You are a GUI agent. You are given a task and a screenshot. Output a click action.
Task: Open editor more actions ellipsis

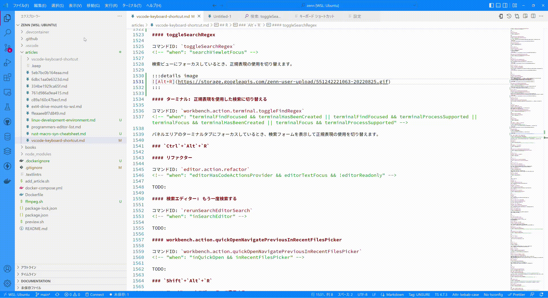point(541,16)
